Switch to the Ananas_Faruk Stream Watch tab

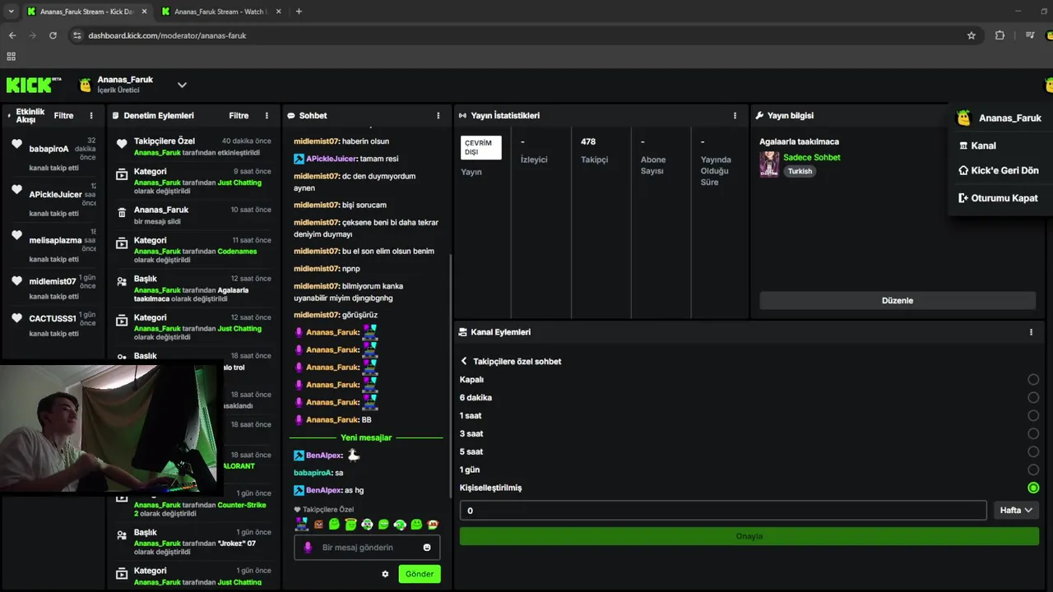[x=219, y=12]
